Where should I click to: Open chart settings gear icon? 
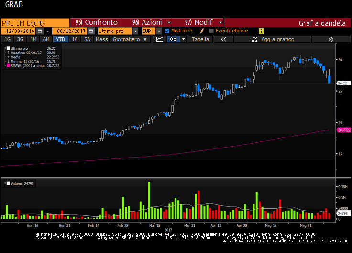330,39
